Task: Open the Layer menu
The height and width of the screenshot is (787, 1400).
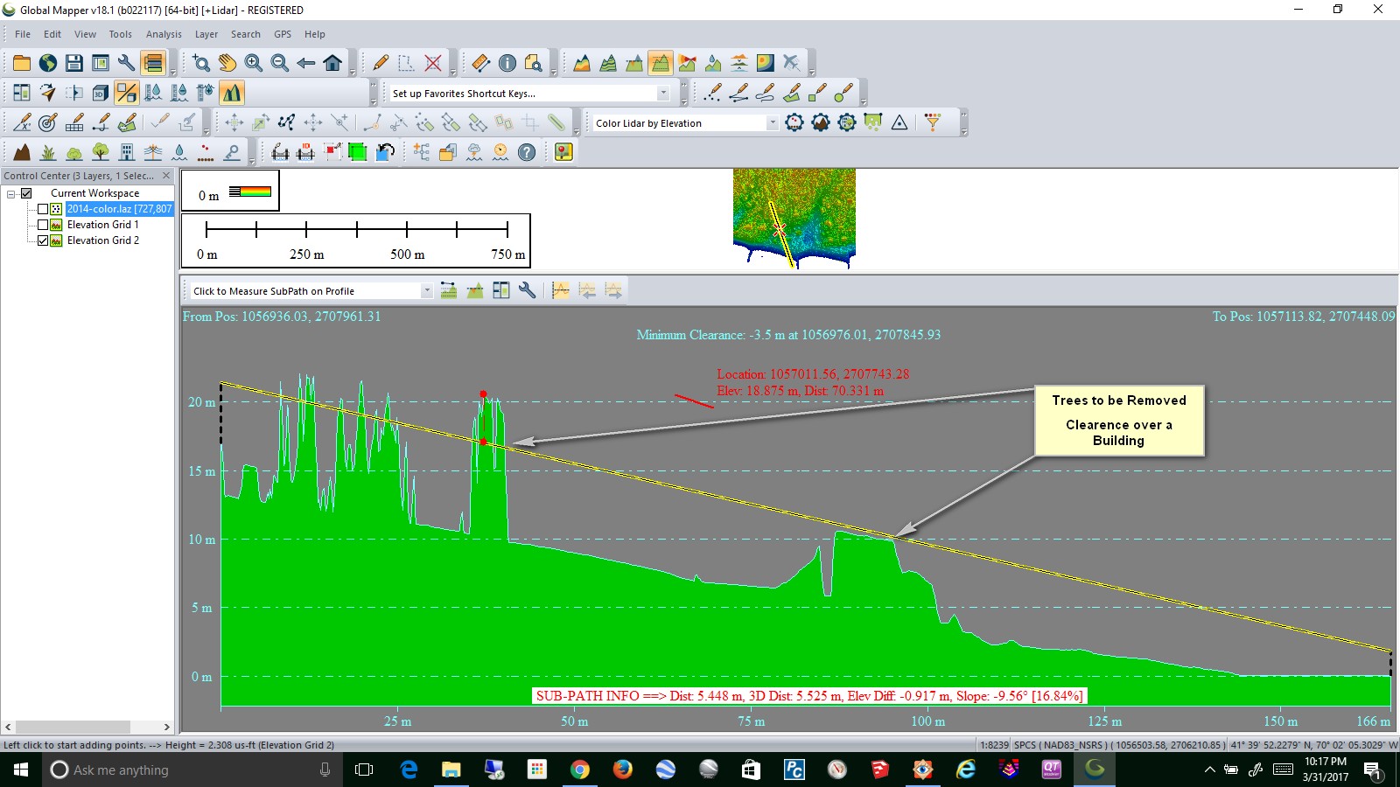Action: tap(206, 34)
